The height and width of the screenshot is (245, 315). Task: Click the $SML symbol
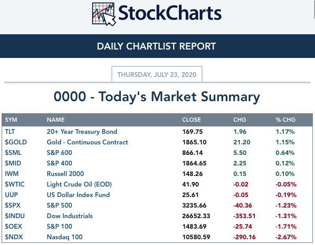pos(13,153)
